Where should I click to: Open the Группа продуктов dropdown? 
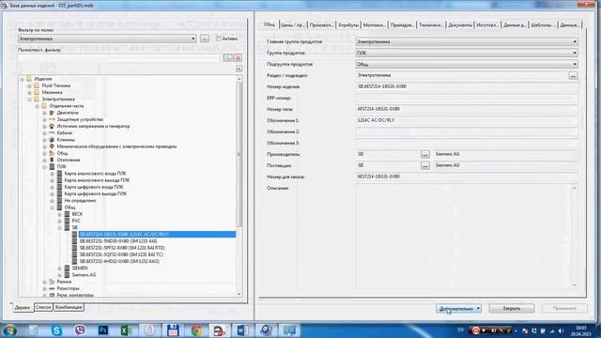575,53
